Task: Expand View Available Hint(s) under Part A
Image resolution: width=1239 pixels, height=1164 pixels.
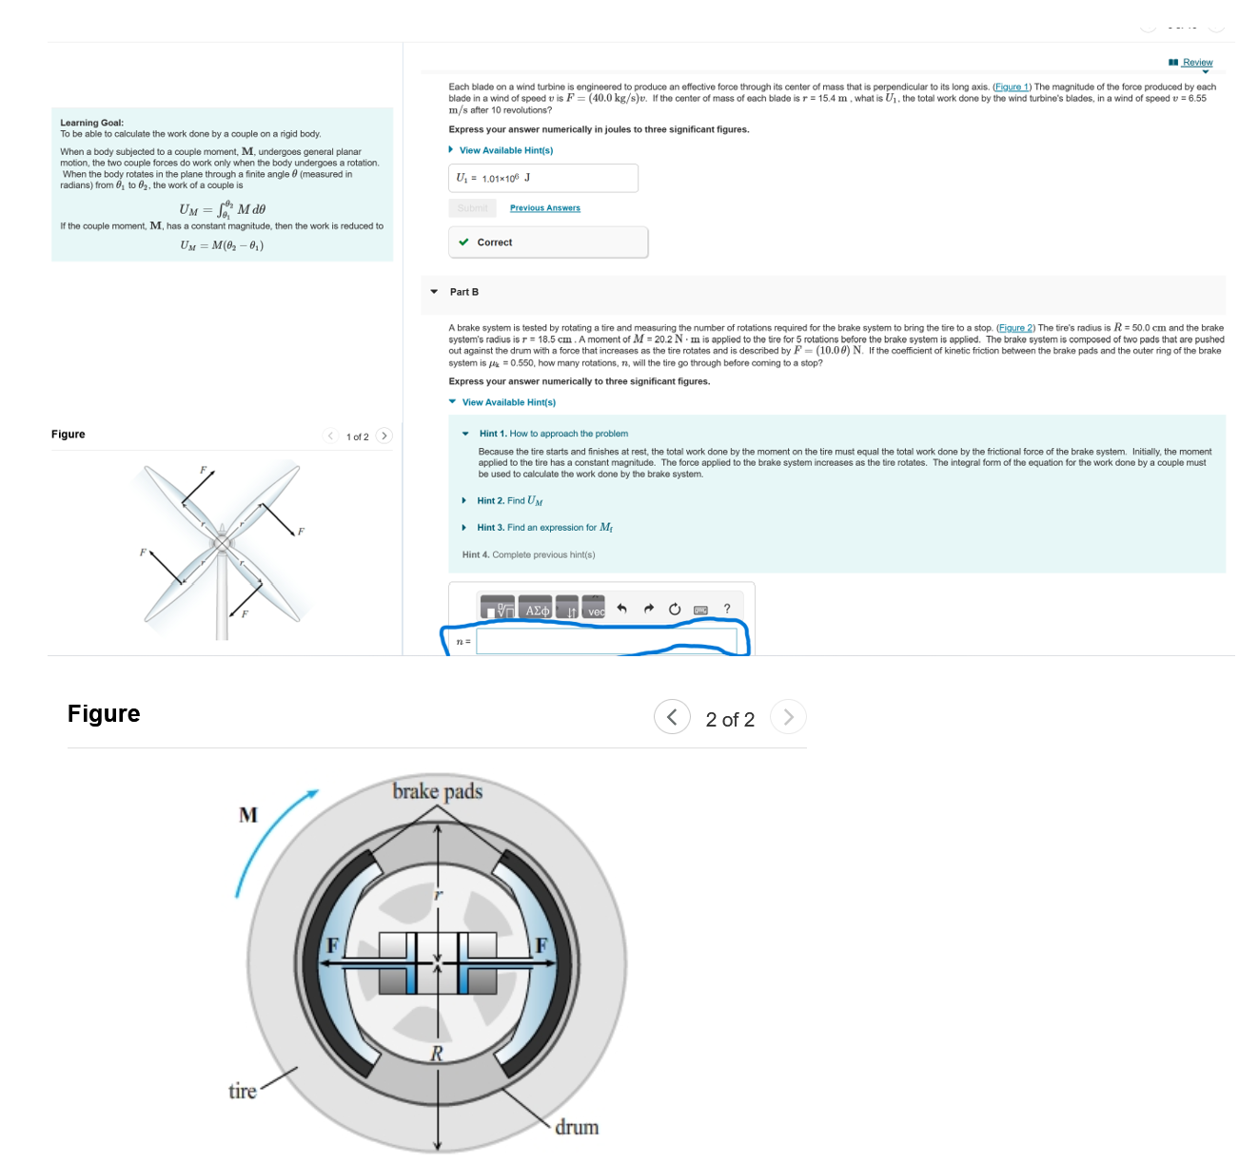Action: pyautogui.click(x=501, y=150)
